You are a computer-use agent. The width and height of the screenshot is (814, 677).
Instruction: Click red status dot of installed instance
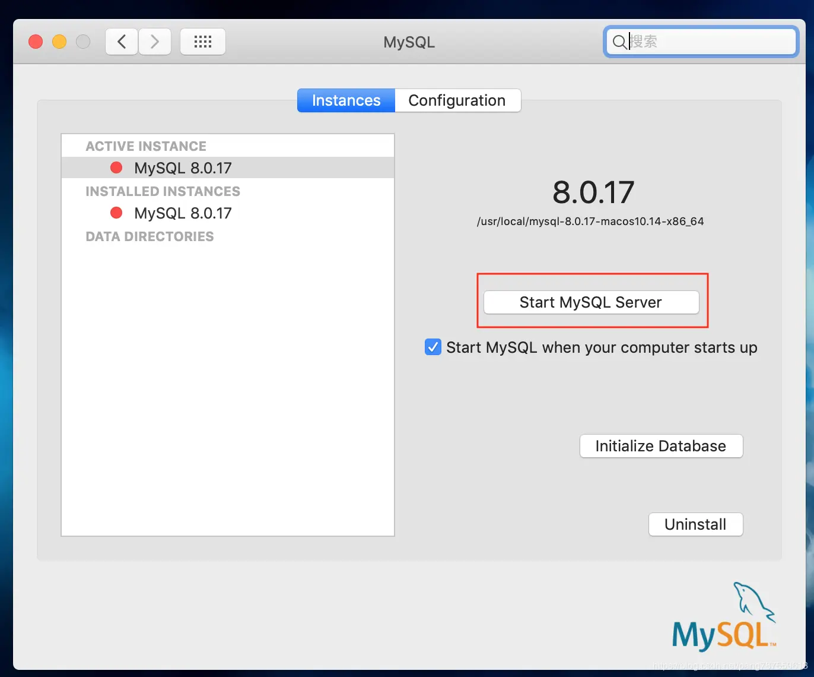click(x=116, y=213)
